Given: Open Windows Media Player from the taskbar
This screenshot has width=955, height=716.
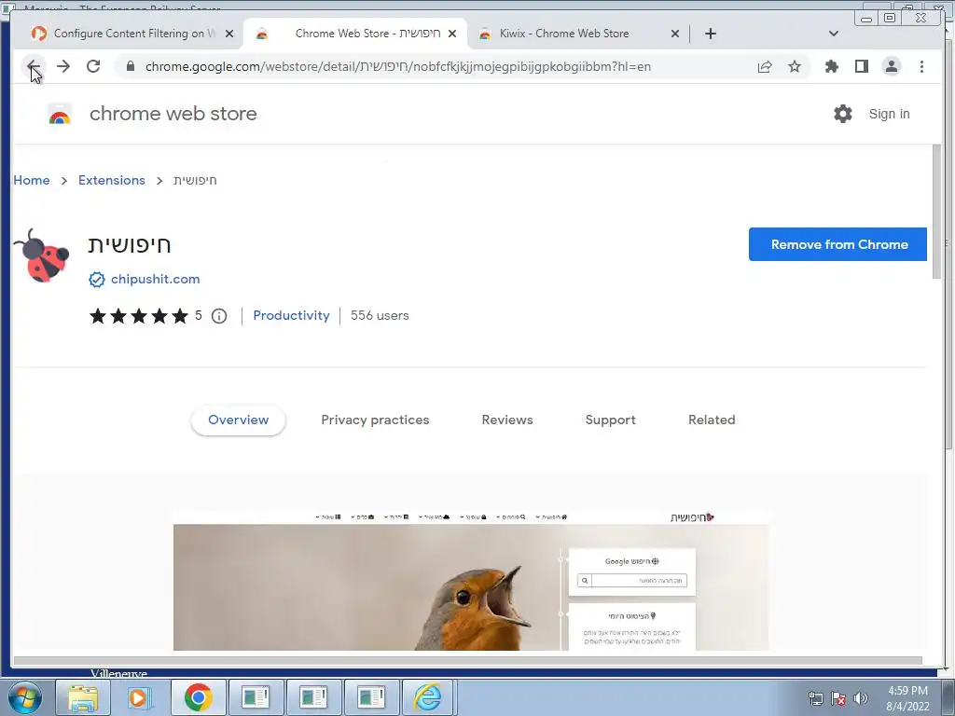Looking at the screenshot, I should 139,697.
